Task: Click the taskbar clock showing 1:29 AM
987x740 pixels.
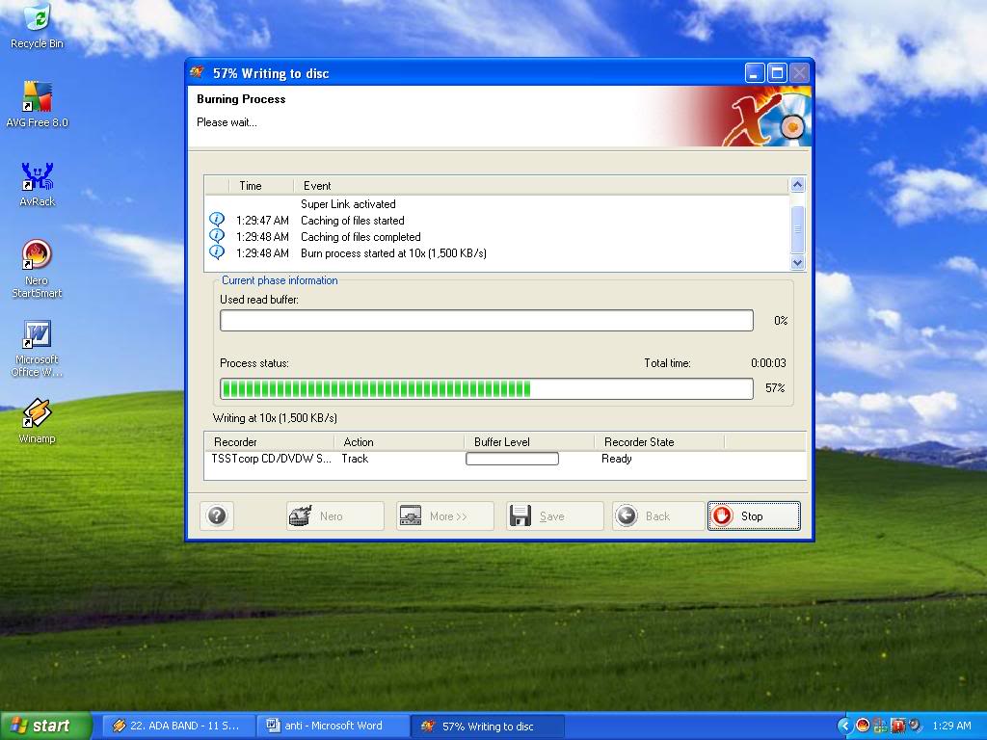Action: coord(951,726)
